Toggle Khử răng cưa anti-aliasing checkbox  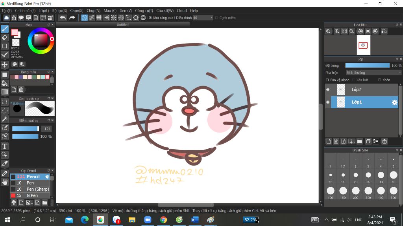coord(150,18)
